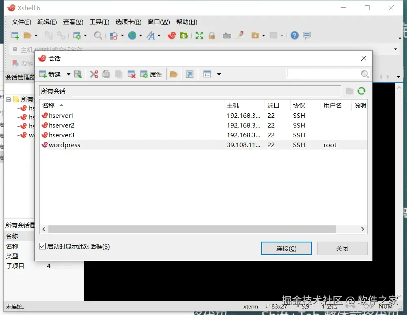Click the open folder icon in main toolbar
The image size is (407, 315).
pos(27,35)
